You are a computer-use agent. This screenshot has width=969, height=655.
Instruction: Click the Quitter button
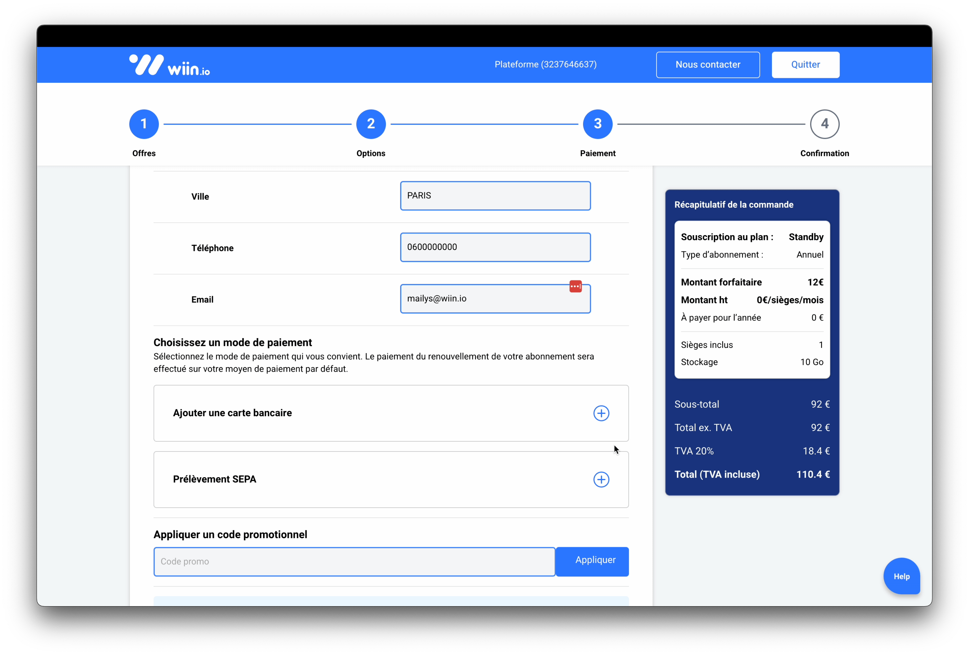(805, 65)
